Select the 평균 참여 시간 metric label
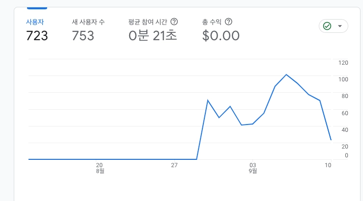Viewport: 363px width, 201px height. [x=148, y=22]
